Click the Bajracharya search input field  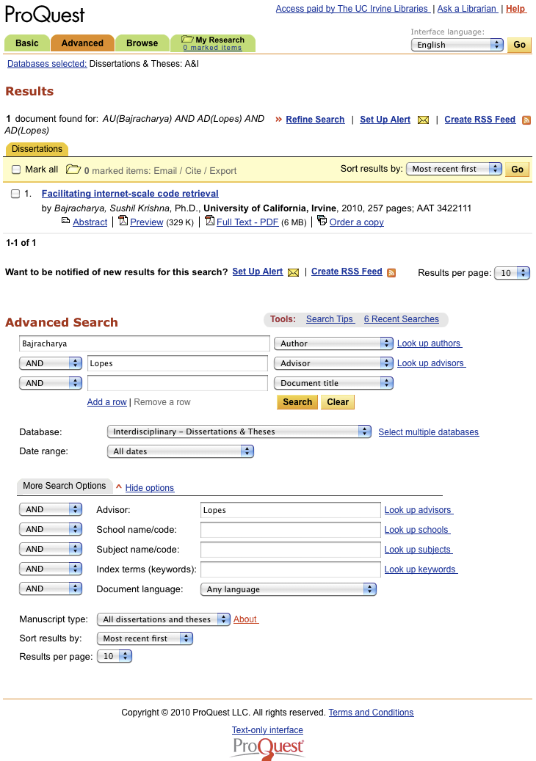tap(145, 343)
